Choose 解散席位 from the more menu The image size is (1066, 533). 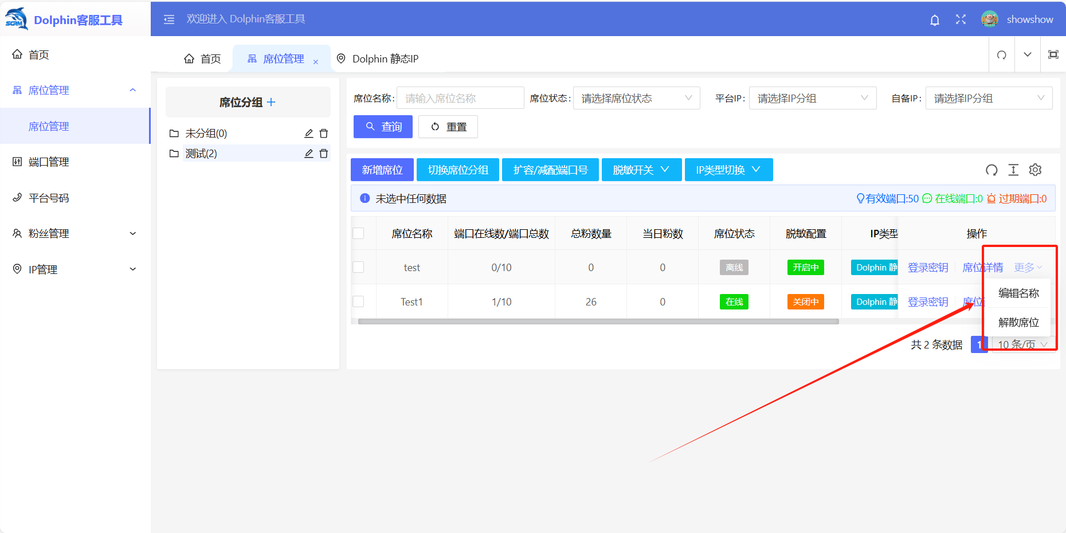pos(1018,322)
